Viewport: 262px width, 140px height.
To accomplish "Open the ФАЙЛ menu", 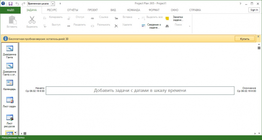I will click(x=10, y=10).
